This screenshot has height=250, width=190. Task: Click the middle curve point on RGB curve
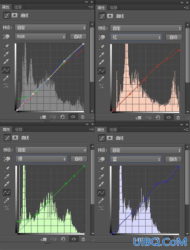coord(48,79)
